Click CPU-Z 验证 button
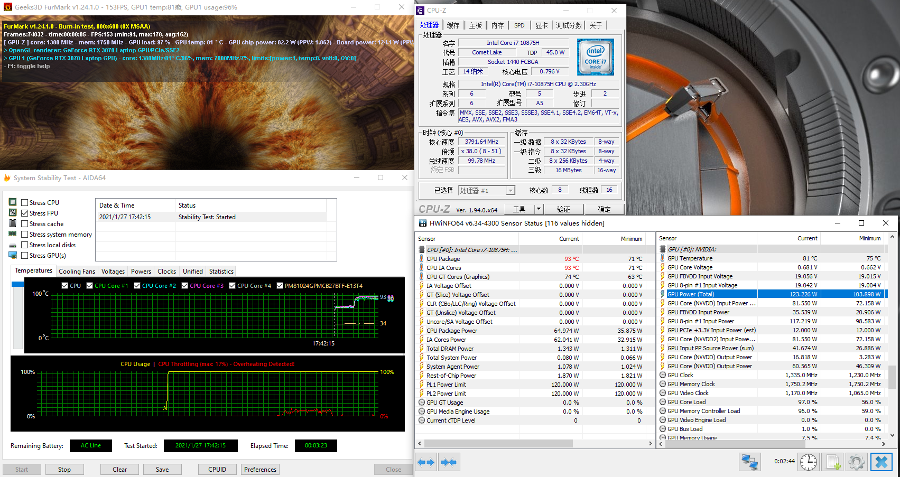This screenshot has width=900, height=477. [563, 209]
